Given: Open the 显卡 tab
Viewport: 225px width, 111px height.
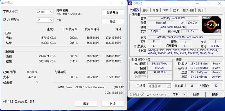Looking at the screenshot, I should (x=176, y=10).
